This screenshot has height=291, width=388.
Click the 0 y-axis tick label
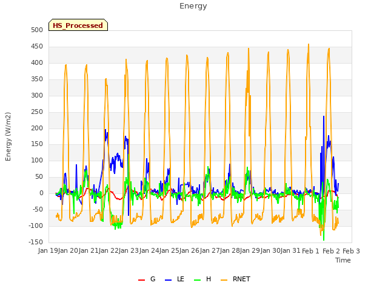point(41,193)
